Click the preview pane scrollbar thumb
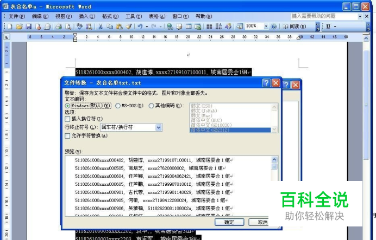 274,166
